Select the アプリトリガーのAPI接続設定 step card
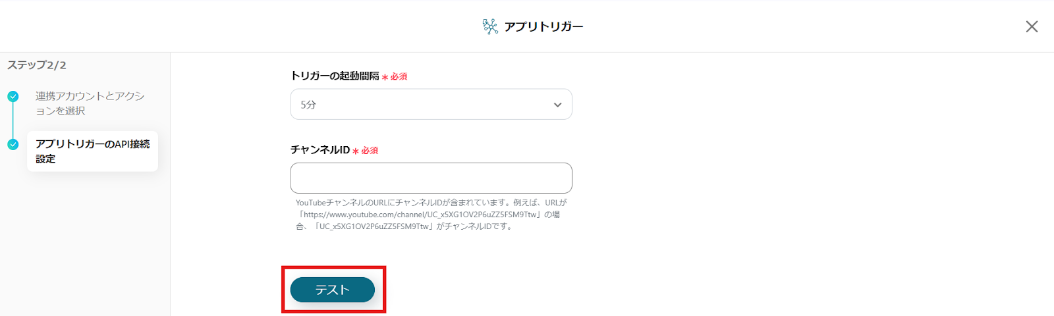This screenshot has height=316, width=1054. 92,151
